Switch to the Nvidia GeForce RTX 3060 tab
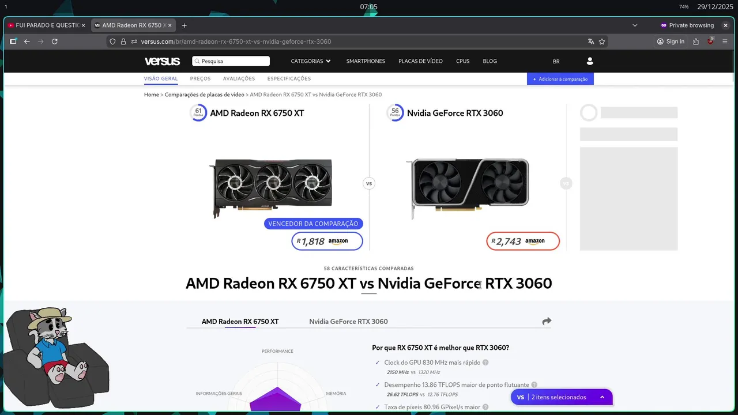 348,322
